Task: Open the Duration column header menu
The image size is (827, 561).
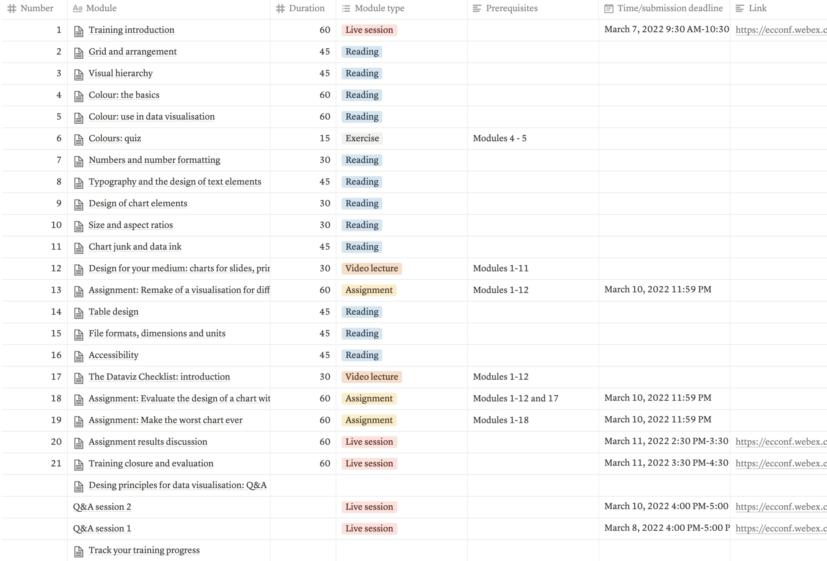Action: pos(306,8)
